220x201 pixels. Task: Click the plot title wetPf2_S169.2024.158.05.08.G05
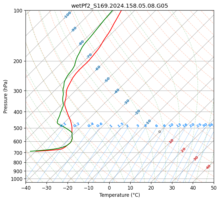tap(120, 6)
